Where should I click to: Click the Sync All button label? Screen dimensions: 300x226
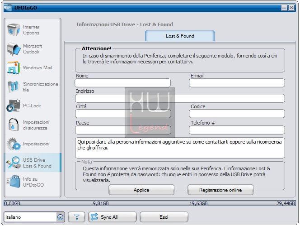point(109,217)
